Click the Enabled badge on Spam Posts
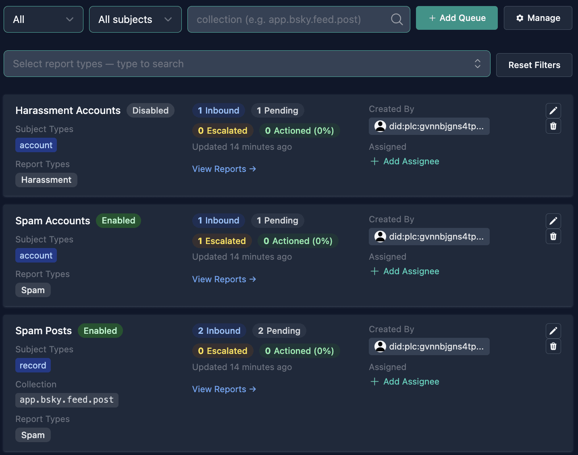Viewport: 578px width, 455px height. (x=100, y=331)
